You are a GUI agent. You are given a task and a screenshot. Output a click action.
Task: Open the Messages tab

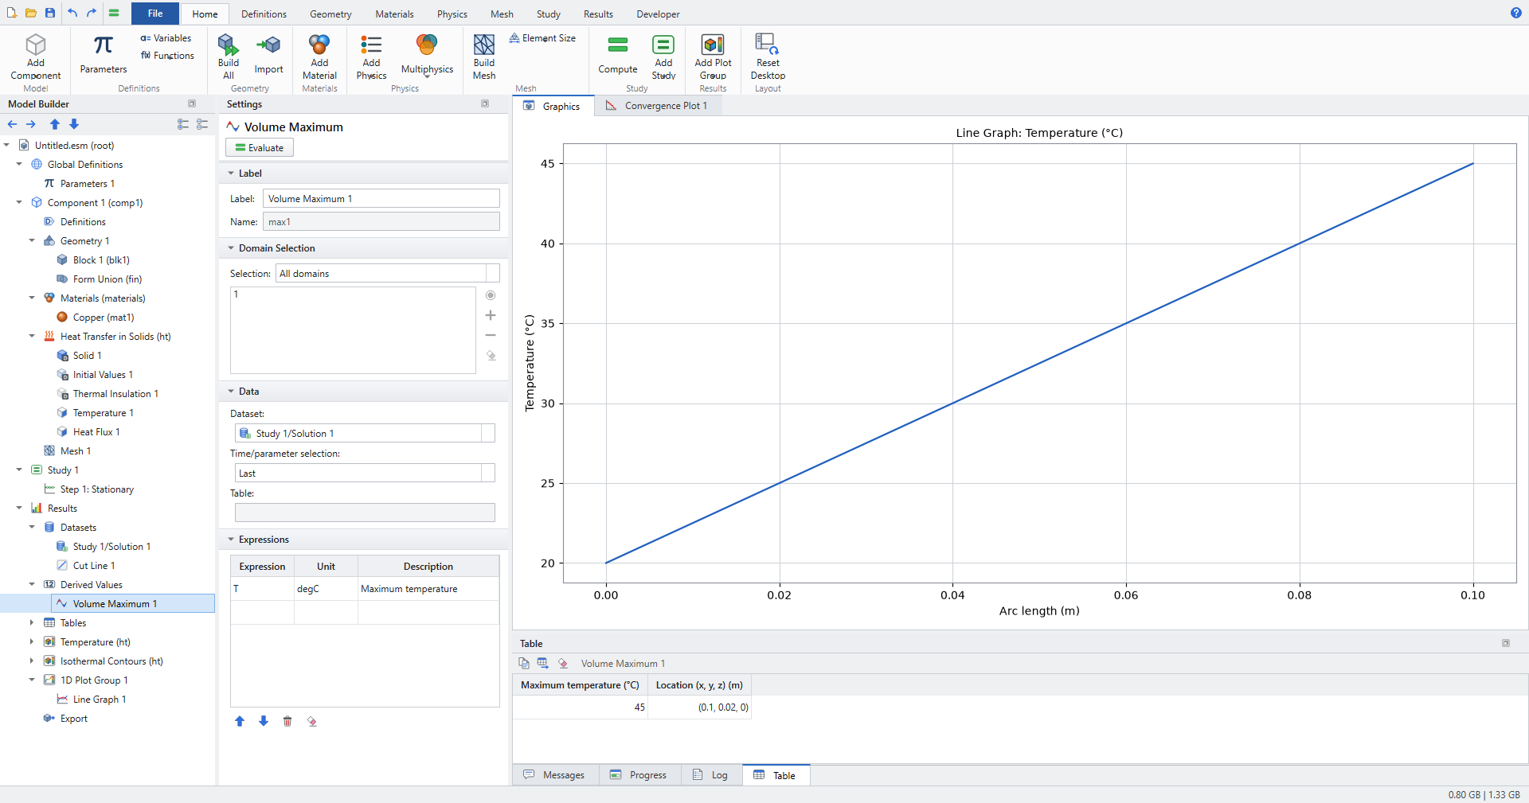(555, 775)
